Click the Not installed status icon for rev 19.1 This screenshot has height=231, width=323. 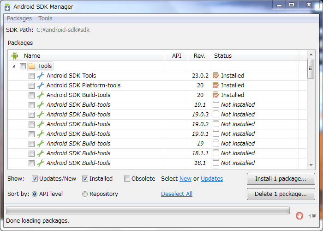tap(215, 104)
